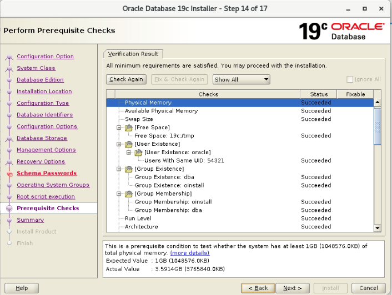
Task: Go to Database Identifiers step
Action: 45,115
